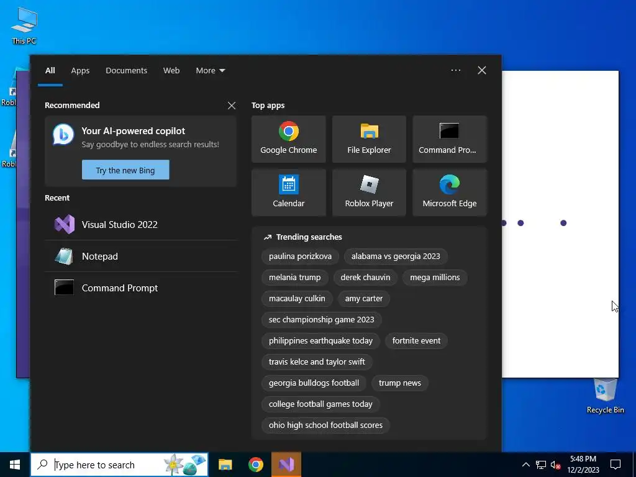Viewport: 636px width, 477px height.
Task: Search trending philippines earthquake today
Action: point(320,341)
